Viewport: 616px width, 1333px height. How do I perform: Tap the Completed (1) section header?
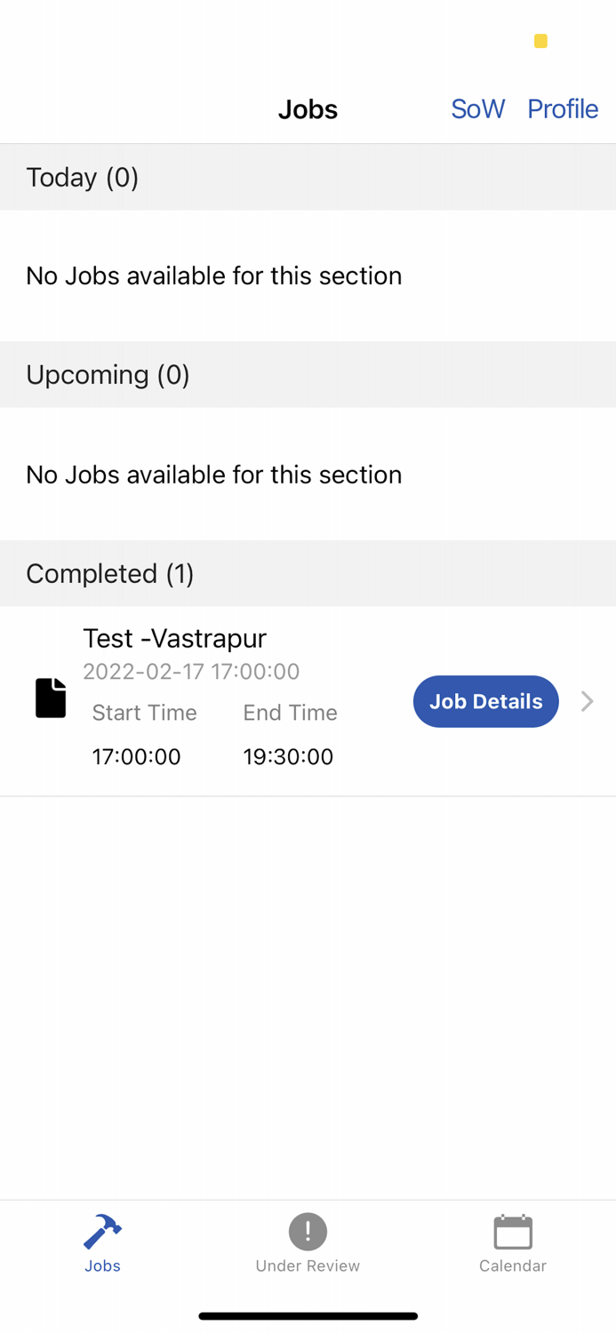110,573
